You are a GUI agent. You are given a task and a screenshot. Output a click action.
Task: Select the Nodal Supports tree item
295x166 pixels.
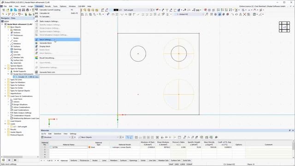(x=19, y=71)
